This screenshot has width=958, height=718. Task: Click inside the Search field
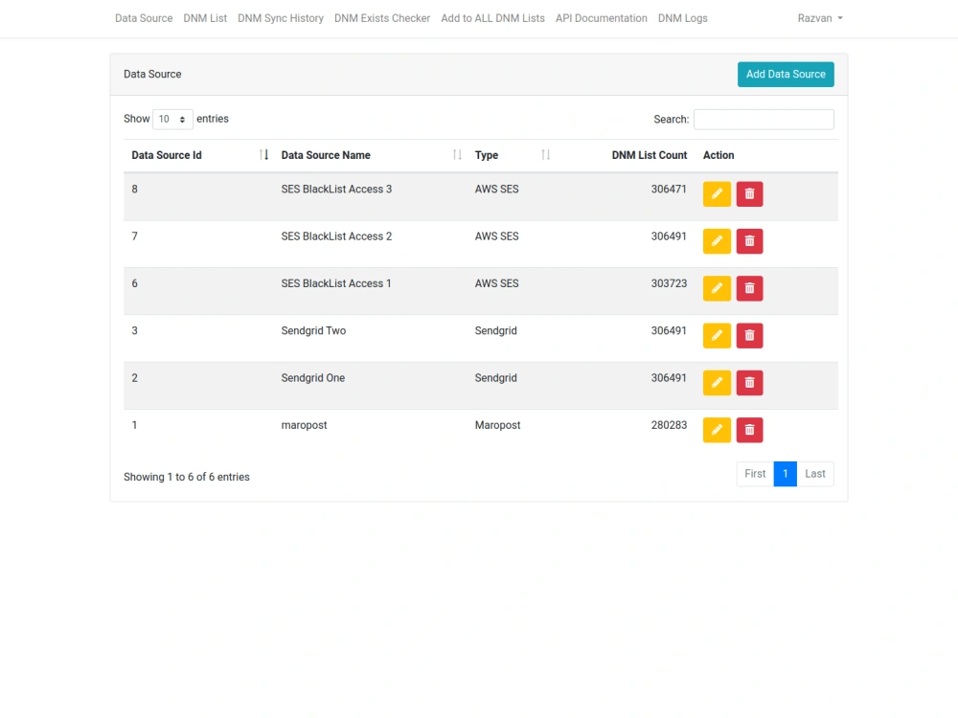(x=764, y=119)
